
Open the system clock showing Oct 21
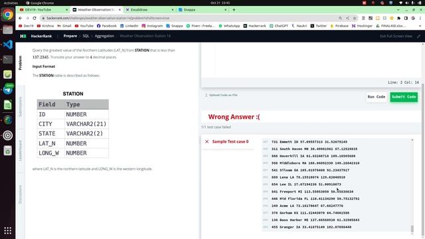click(x=220, y=3)
